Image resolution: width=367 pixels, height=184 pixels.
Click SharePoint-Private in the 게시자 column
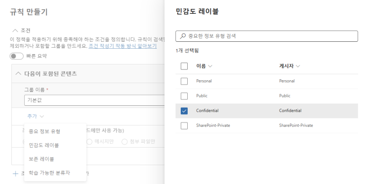click(296, 125)
